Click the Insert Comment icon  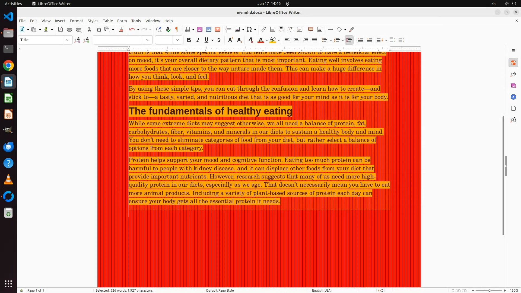tap(311, 30)
